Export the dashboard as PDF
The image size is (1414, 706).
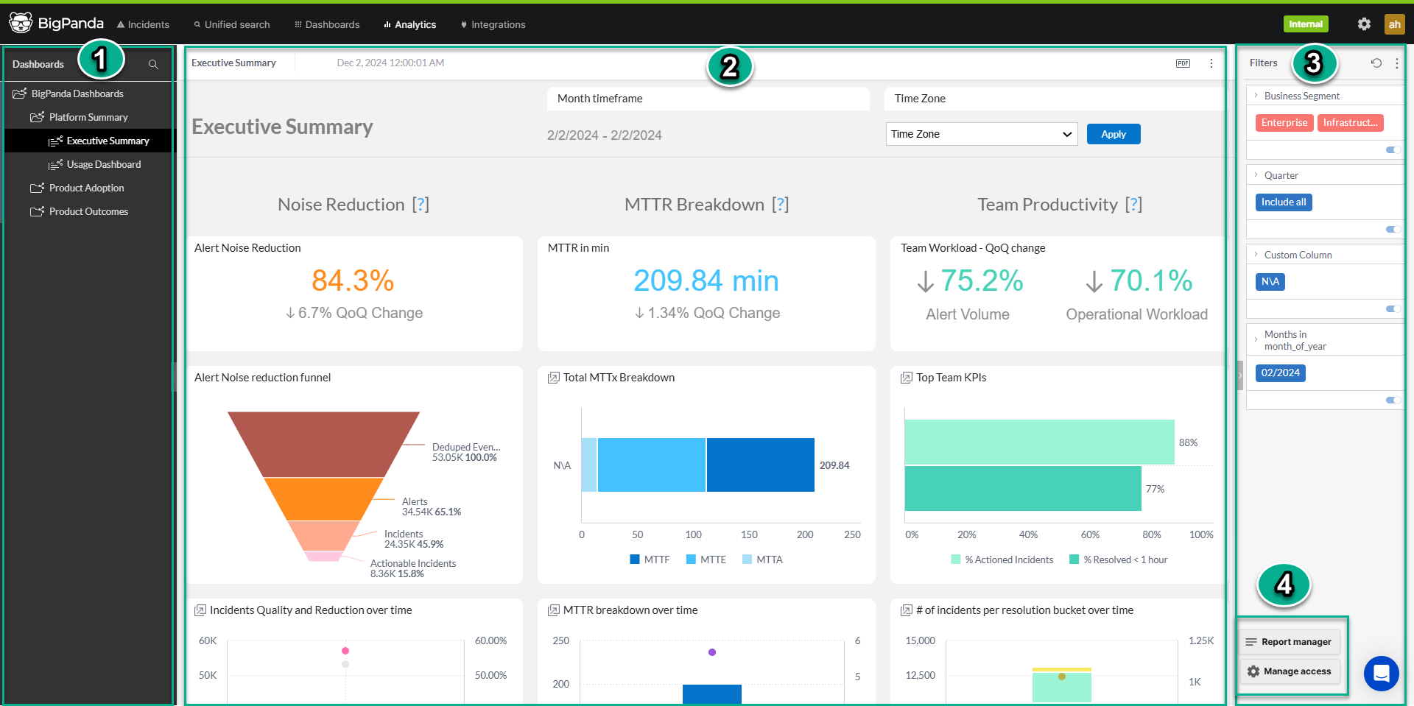pos(1183,63)
